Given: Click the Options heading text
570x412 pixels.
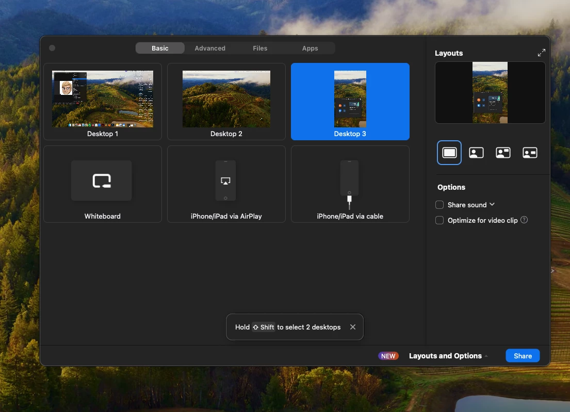Looking at the screenshot, I should coord(451,187).
